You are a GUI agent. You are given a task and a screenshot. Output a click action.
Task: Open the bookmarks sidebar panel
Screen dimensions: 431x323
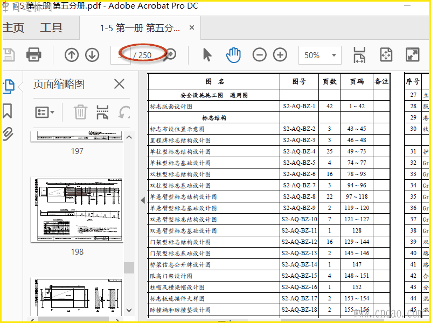tap(8, 111)
